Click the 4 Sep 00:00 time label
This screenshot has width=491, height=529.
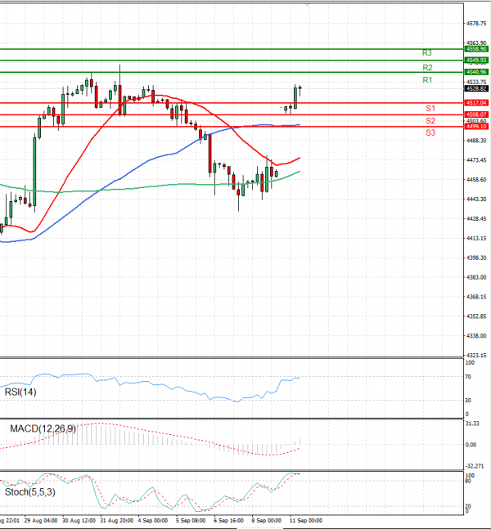pos(152,520)
